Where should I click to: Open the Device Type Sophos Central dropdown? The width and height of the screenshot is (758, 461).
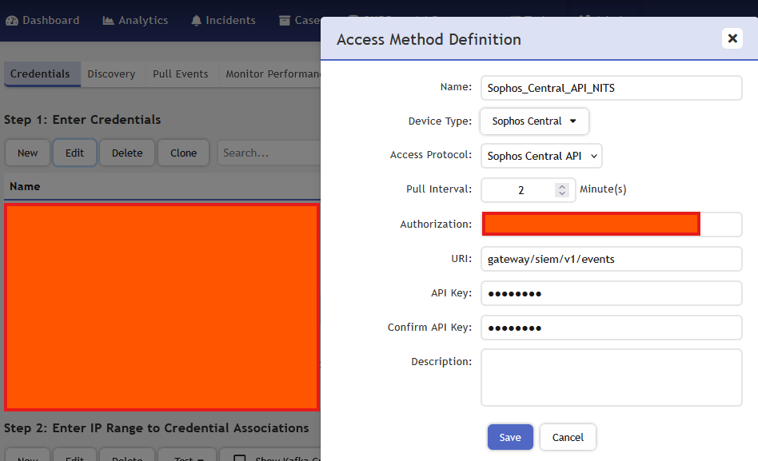pyautogui.click(x=534, y=121)
